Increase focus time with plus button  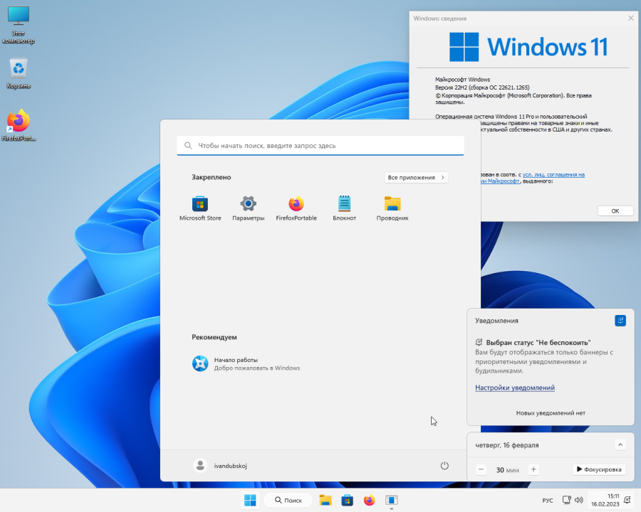click(x=533, y=469)
